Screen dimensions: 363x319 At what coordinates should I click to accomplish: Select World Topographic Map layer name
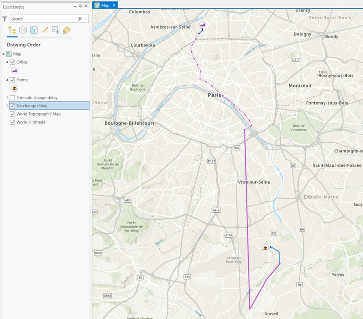(x=38, y=114)
